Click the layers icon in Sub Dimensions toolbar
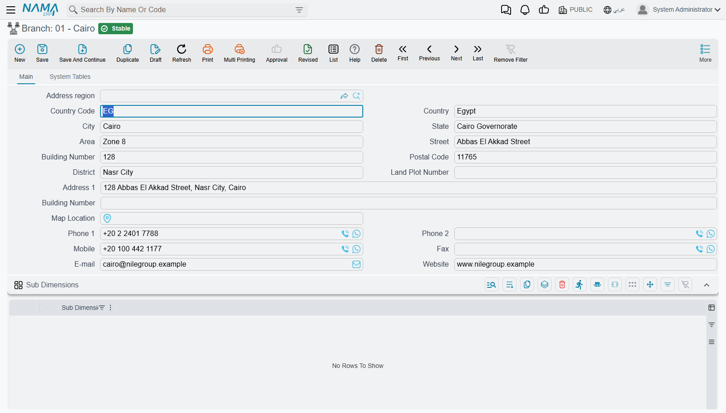 coord(545,285)
